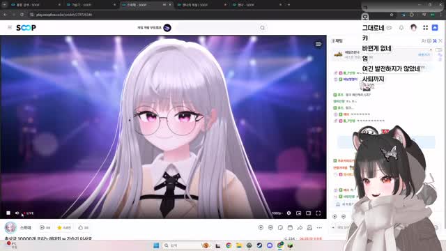Open Steam from the taskbar
Screen dimensions: 446x251
click(x=259, y=245)
